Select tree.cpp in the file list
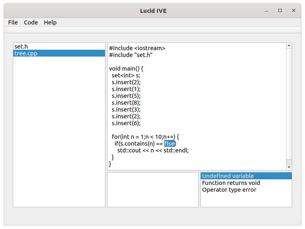 coord(59,53)
